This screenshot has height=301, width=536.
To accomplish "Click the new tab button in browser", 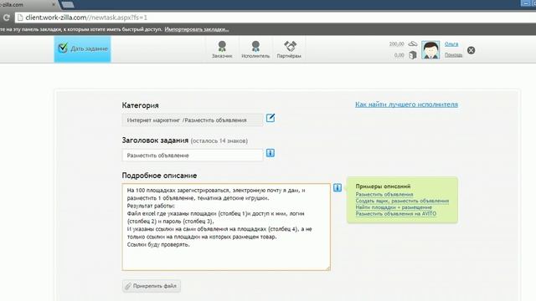I will 68,4.
